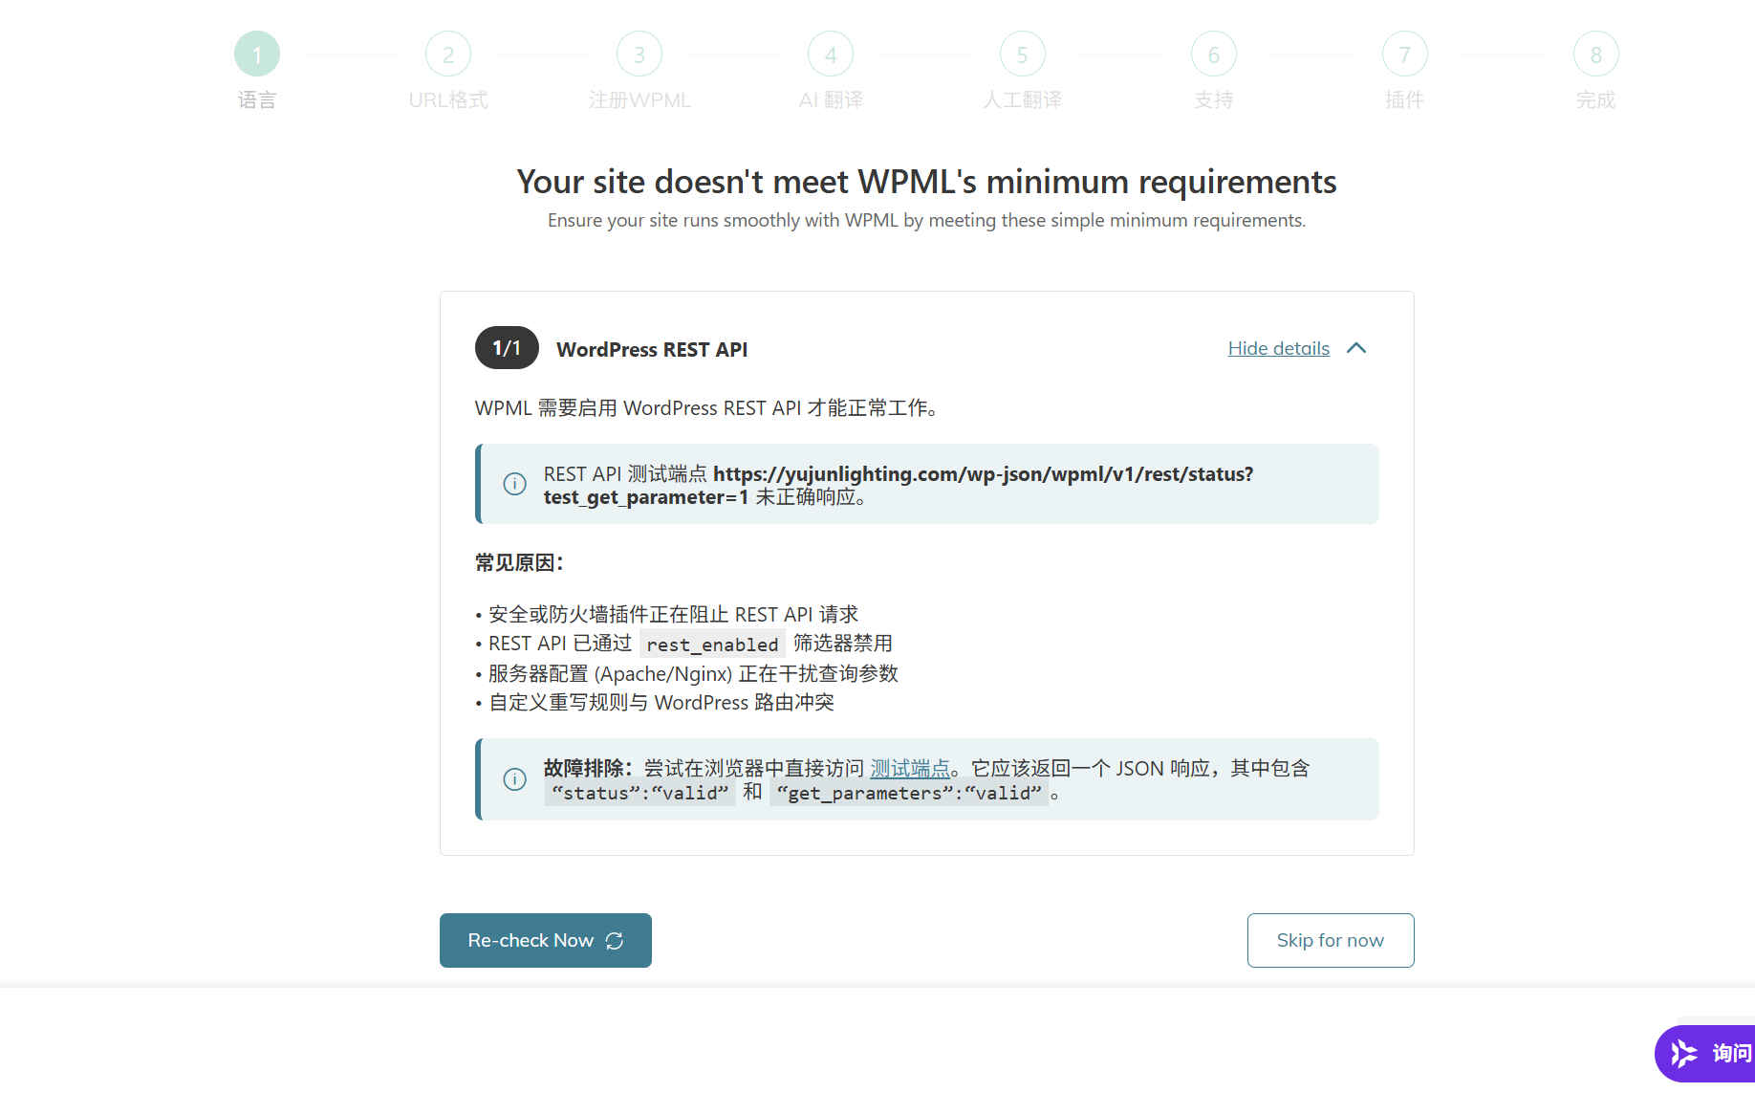This screenshot has width=1755, height=1093.
Task: Click info icon beside REST API 测试端点 notice
Action: click(x=514, y=484)
